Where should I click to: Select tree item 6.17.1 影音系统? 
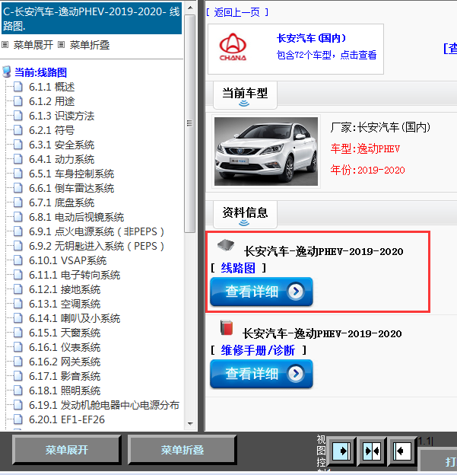click(65, 376)
